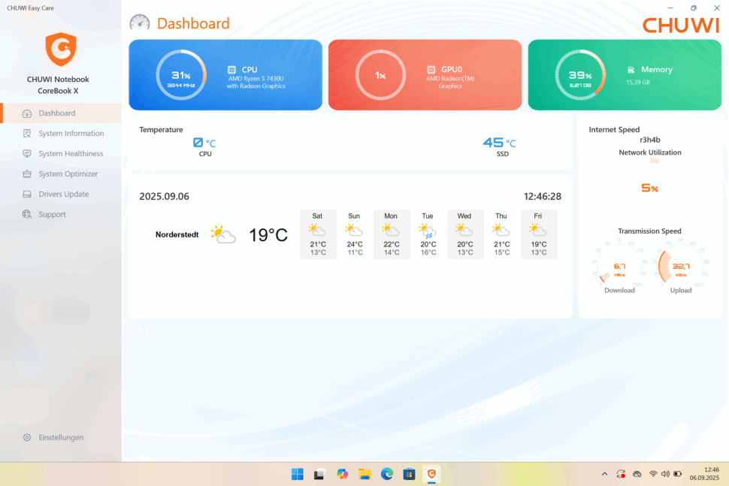This screenshot has height=486, width=729.
Task: Click the current weather icon beside Norderstedt
Action: 222,234
